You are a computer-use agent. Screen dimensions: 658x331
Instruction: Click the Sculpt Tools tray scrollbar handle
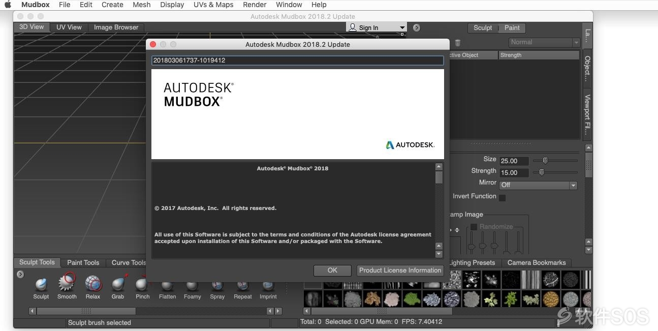86,311
